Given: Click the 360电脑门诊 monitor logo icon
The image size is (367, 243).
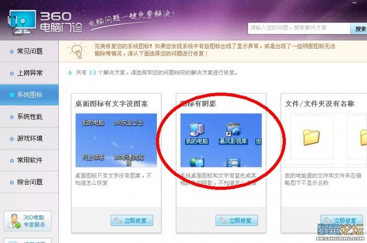Looking at the screenshot, I should click(x=22, y=22).
